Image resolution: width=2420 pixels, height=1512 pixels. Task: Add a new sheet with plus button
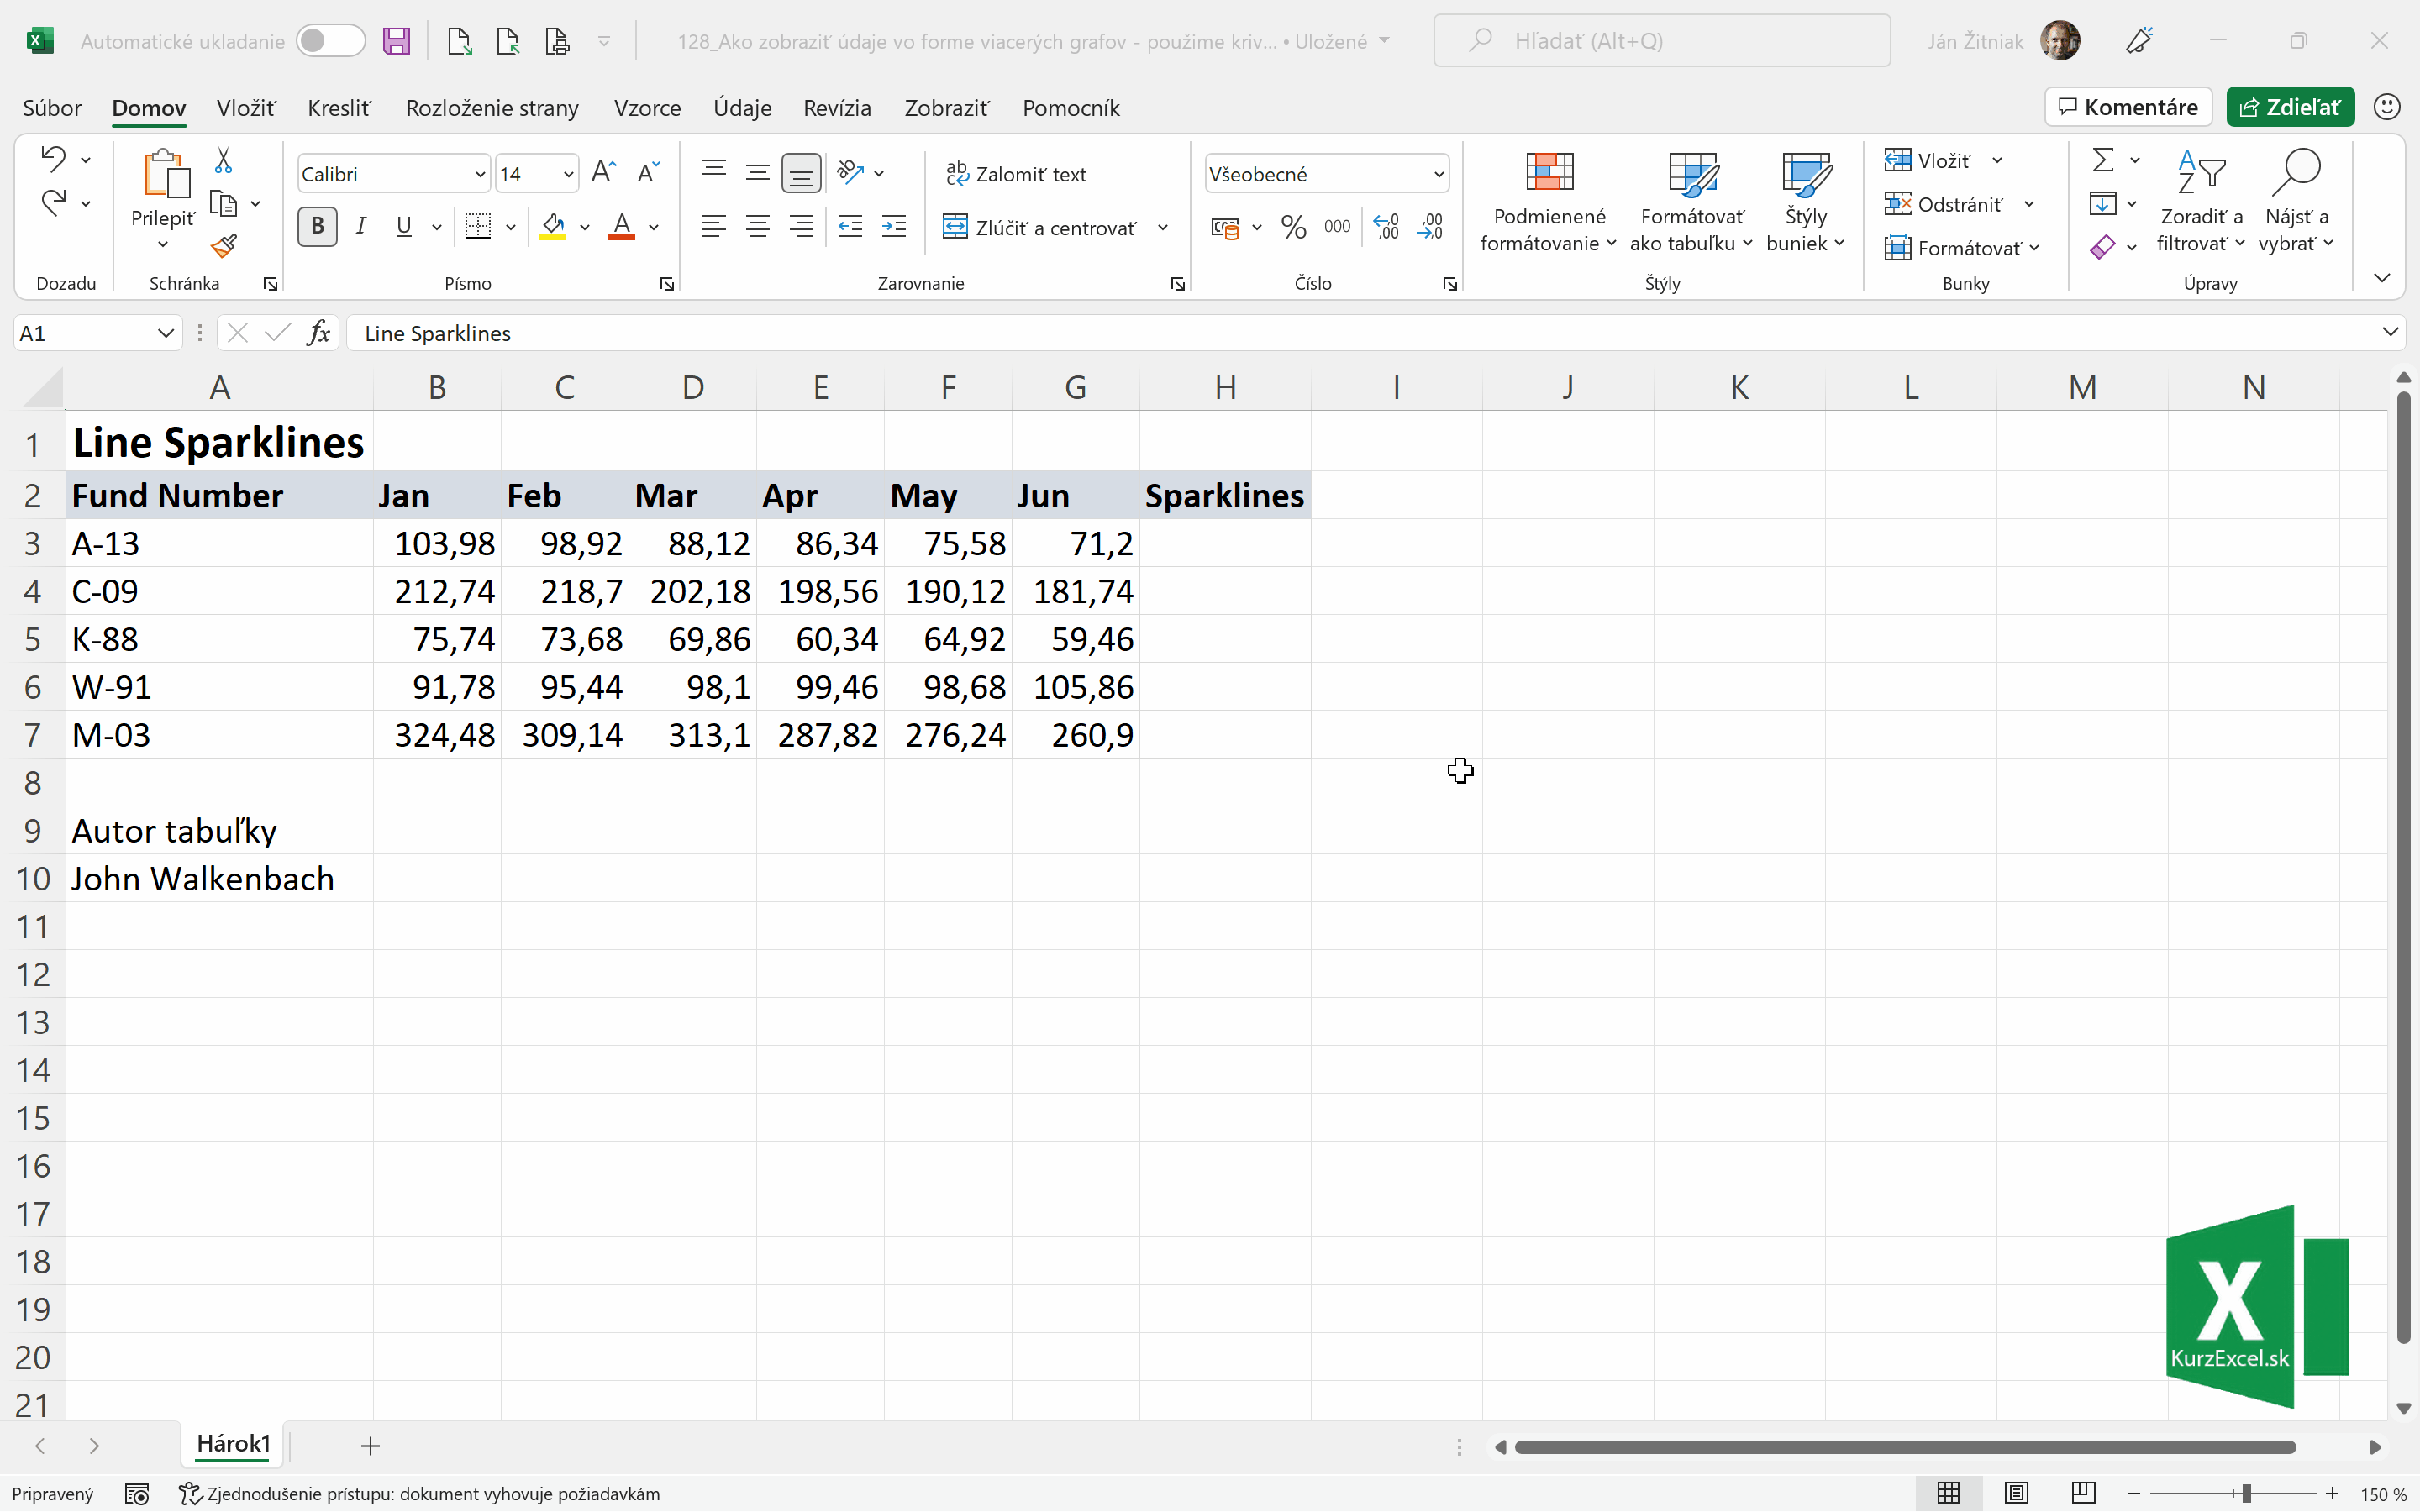click(x=370, y=1445)
